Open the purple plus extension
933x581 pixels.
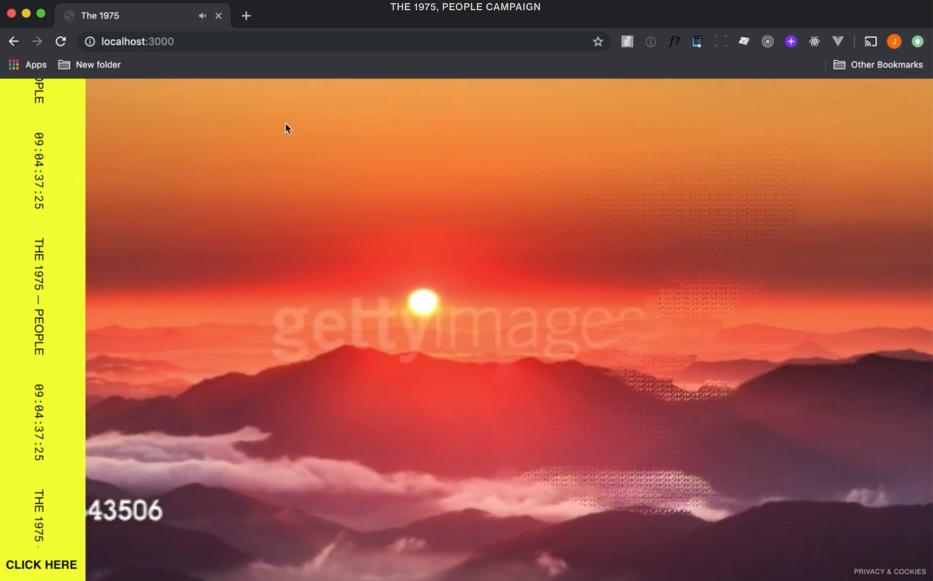[791, 42]
